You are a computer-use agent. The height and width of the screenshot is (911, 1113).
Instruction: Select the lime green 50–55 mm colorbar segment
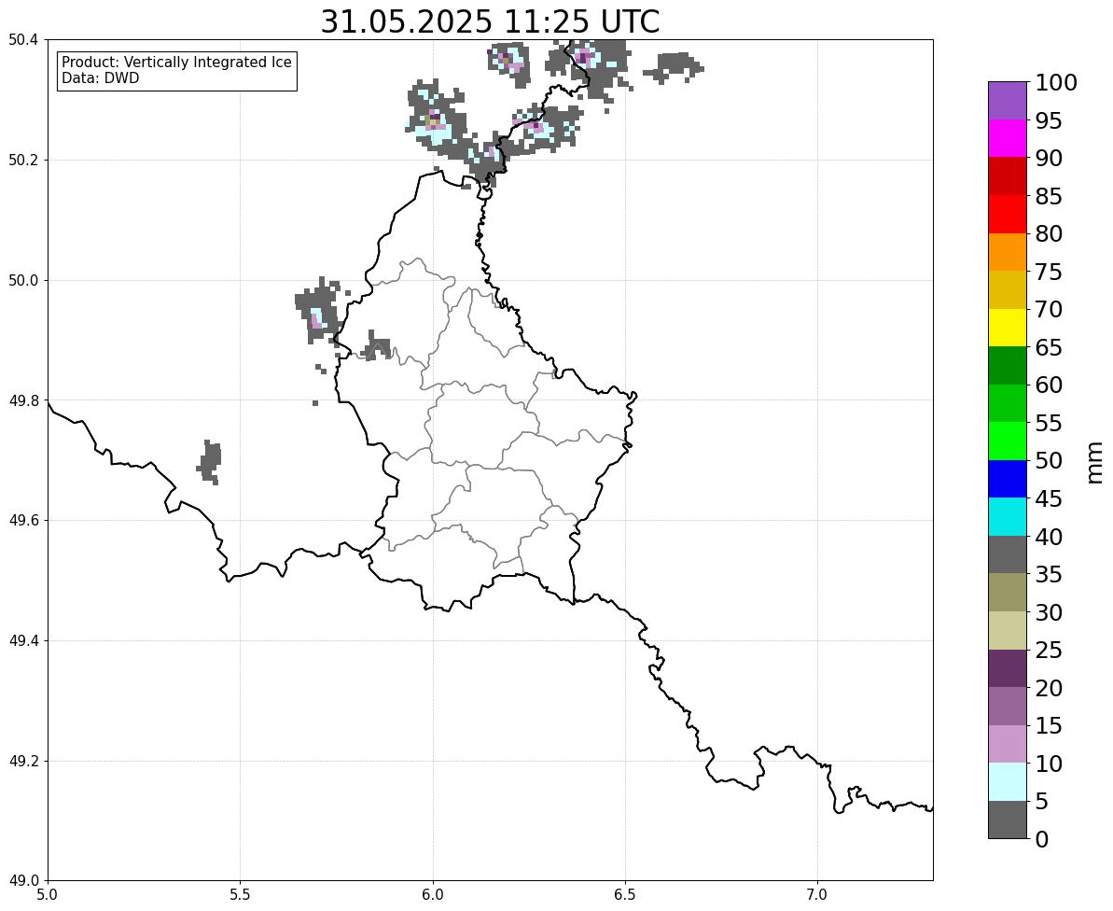pyautogui.click(x=1008, y=441)
